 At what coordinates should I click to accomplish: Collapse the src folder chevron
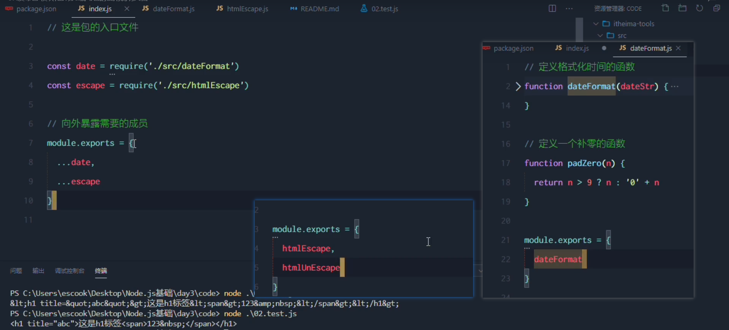coord(600,35)
